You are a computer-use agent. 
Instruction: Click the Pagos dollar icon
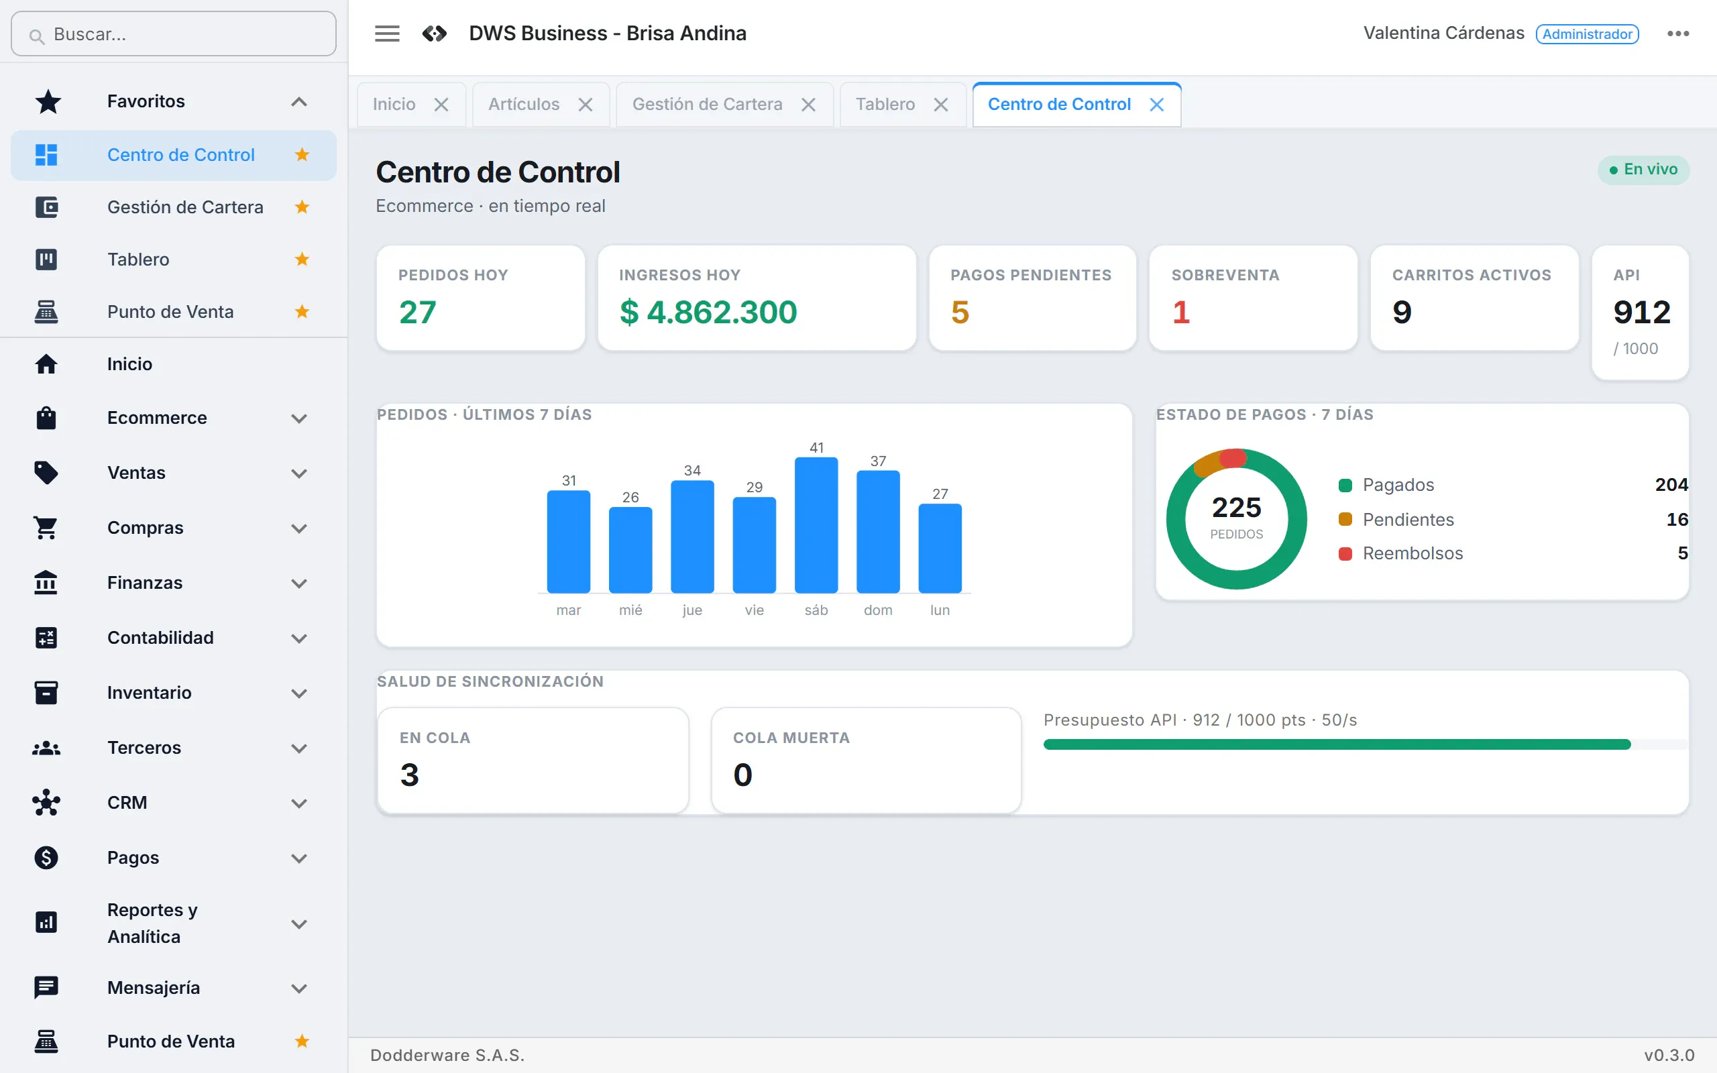click(46, 858)
